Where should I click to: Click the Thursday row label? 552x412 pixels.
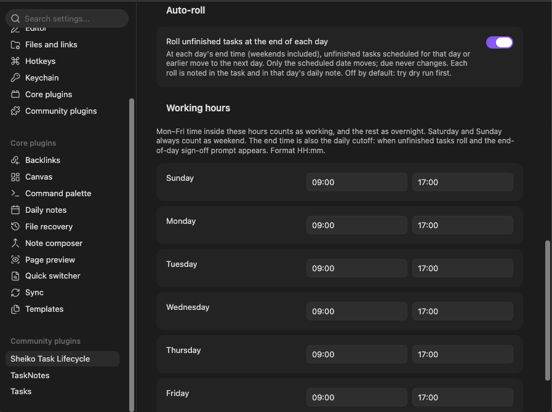pos(183,350)
